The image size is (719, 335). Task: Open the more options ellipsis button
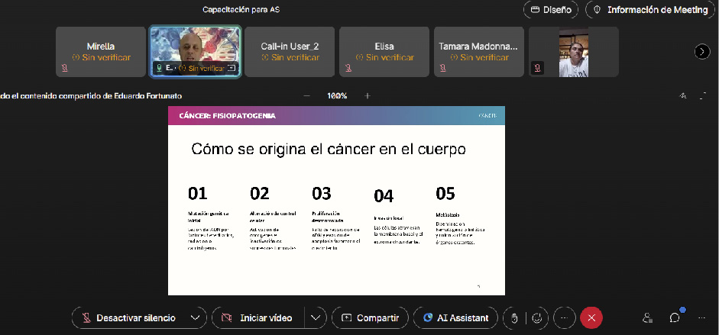click(564, 317)
